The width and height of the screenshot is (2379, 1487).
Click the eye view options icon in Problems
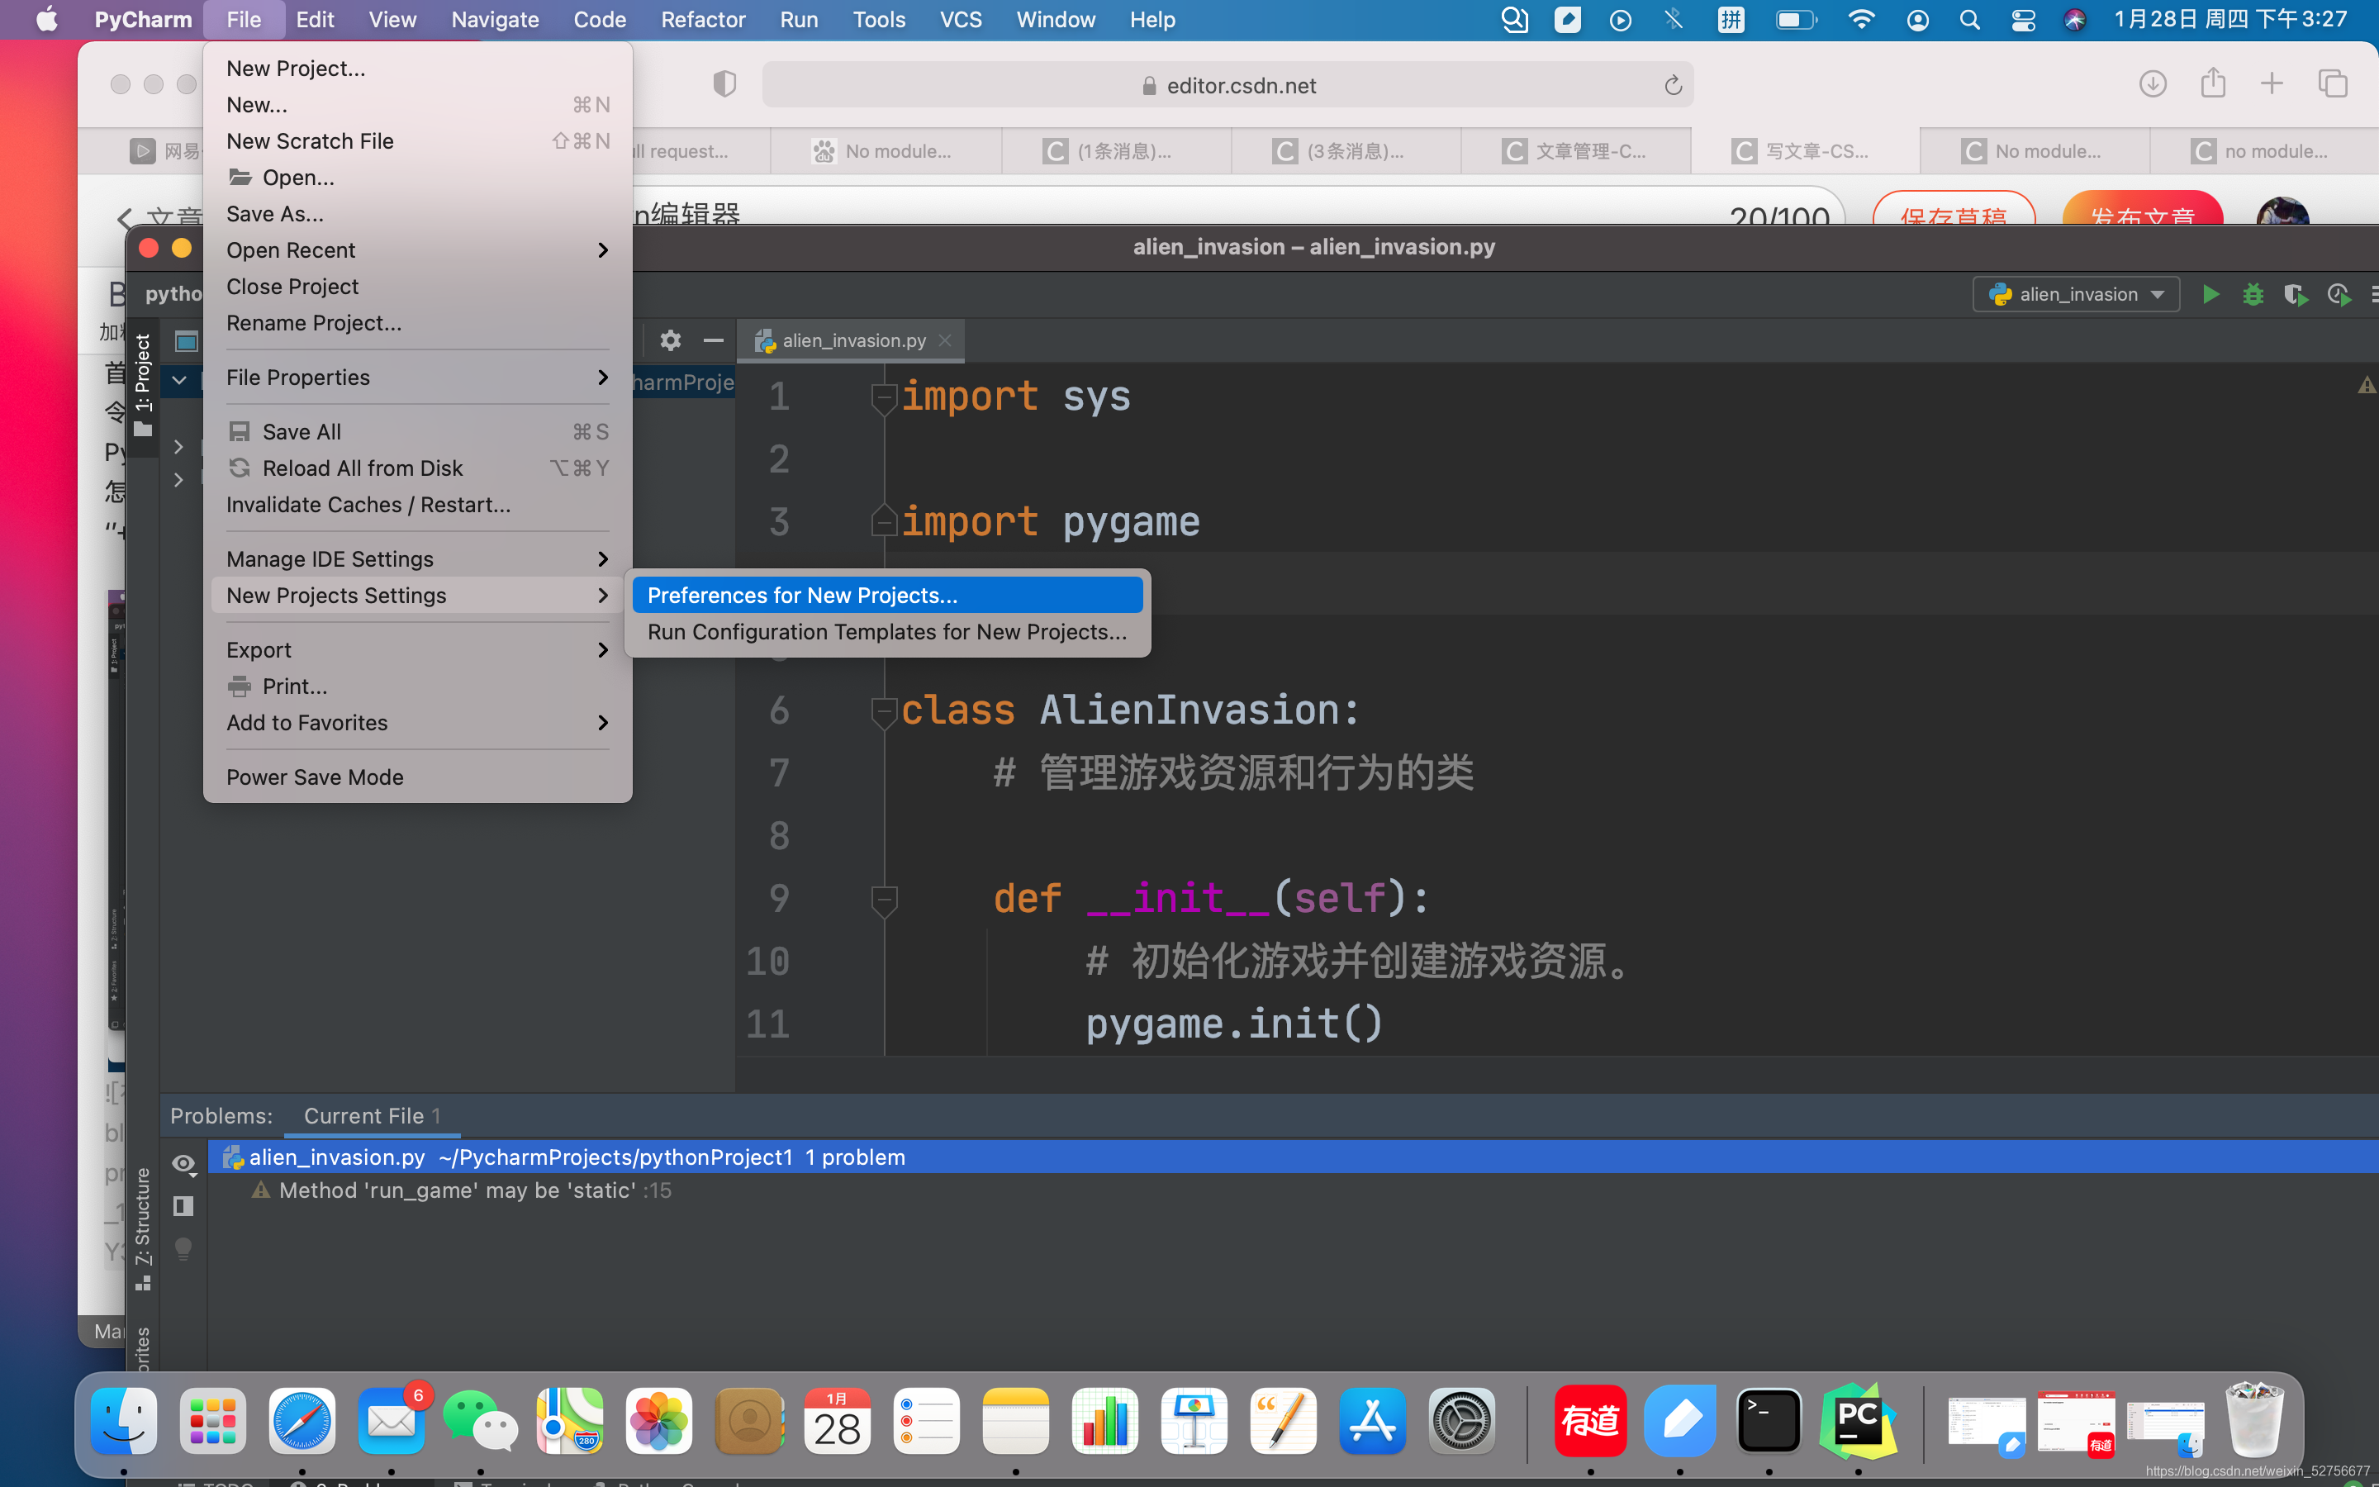[x=183, y=1163]
